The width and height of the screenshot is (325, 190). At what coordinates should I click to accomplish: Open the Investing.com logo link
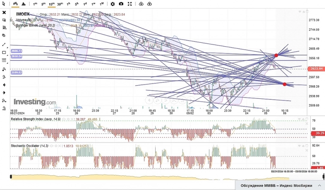tap(35, 102)
